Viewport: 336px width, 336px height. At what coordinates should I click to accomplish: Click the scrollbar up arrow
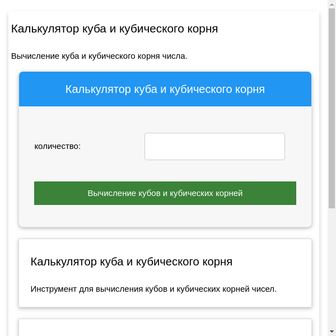(332, 4)
